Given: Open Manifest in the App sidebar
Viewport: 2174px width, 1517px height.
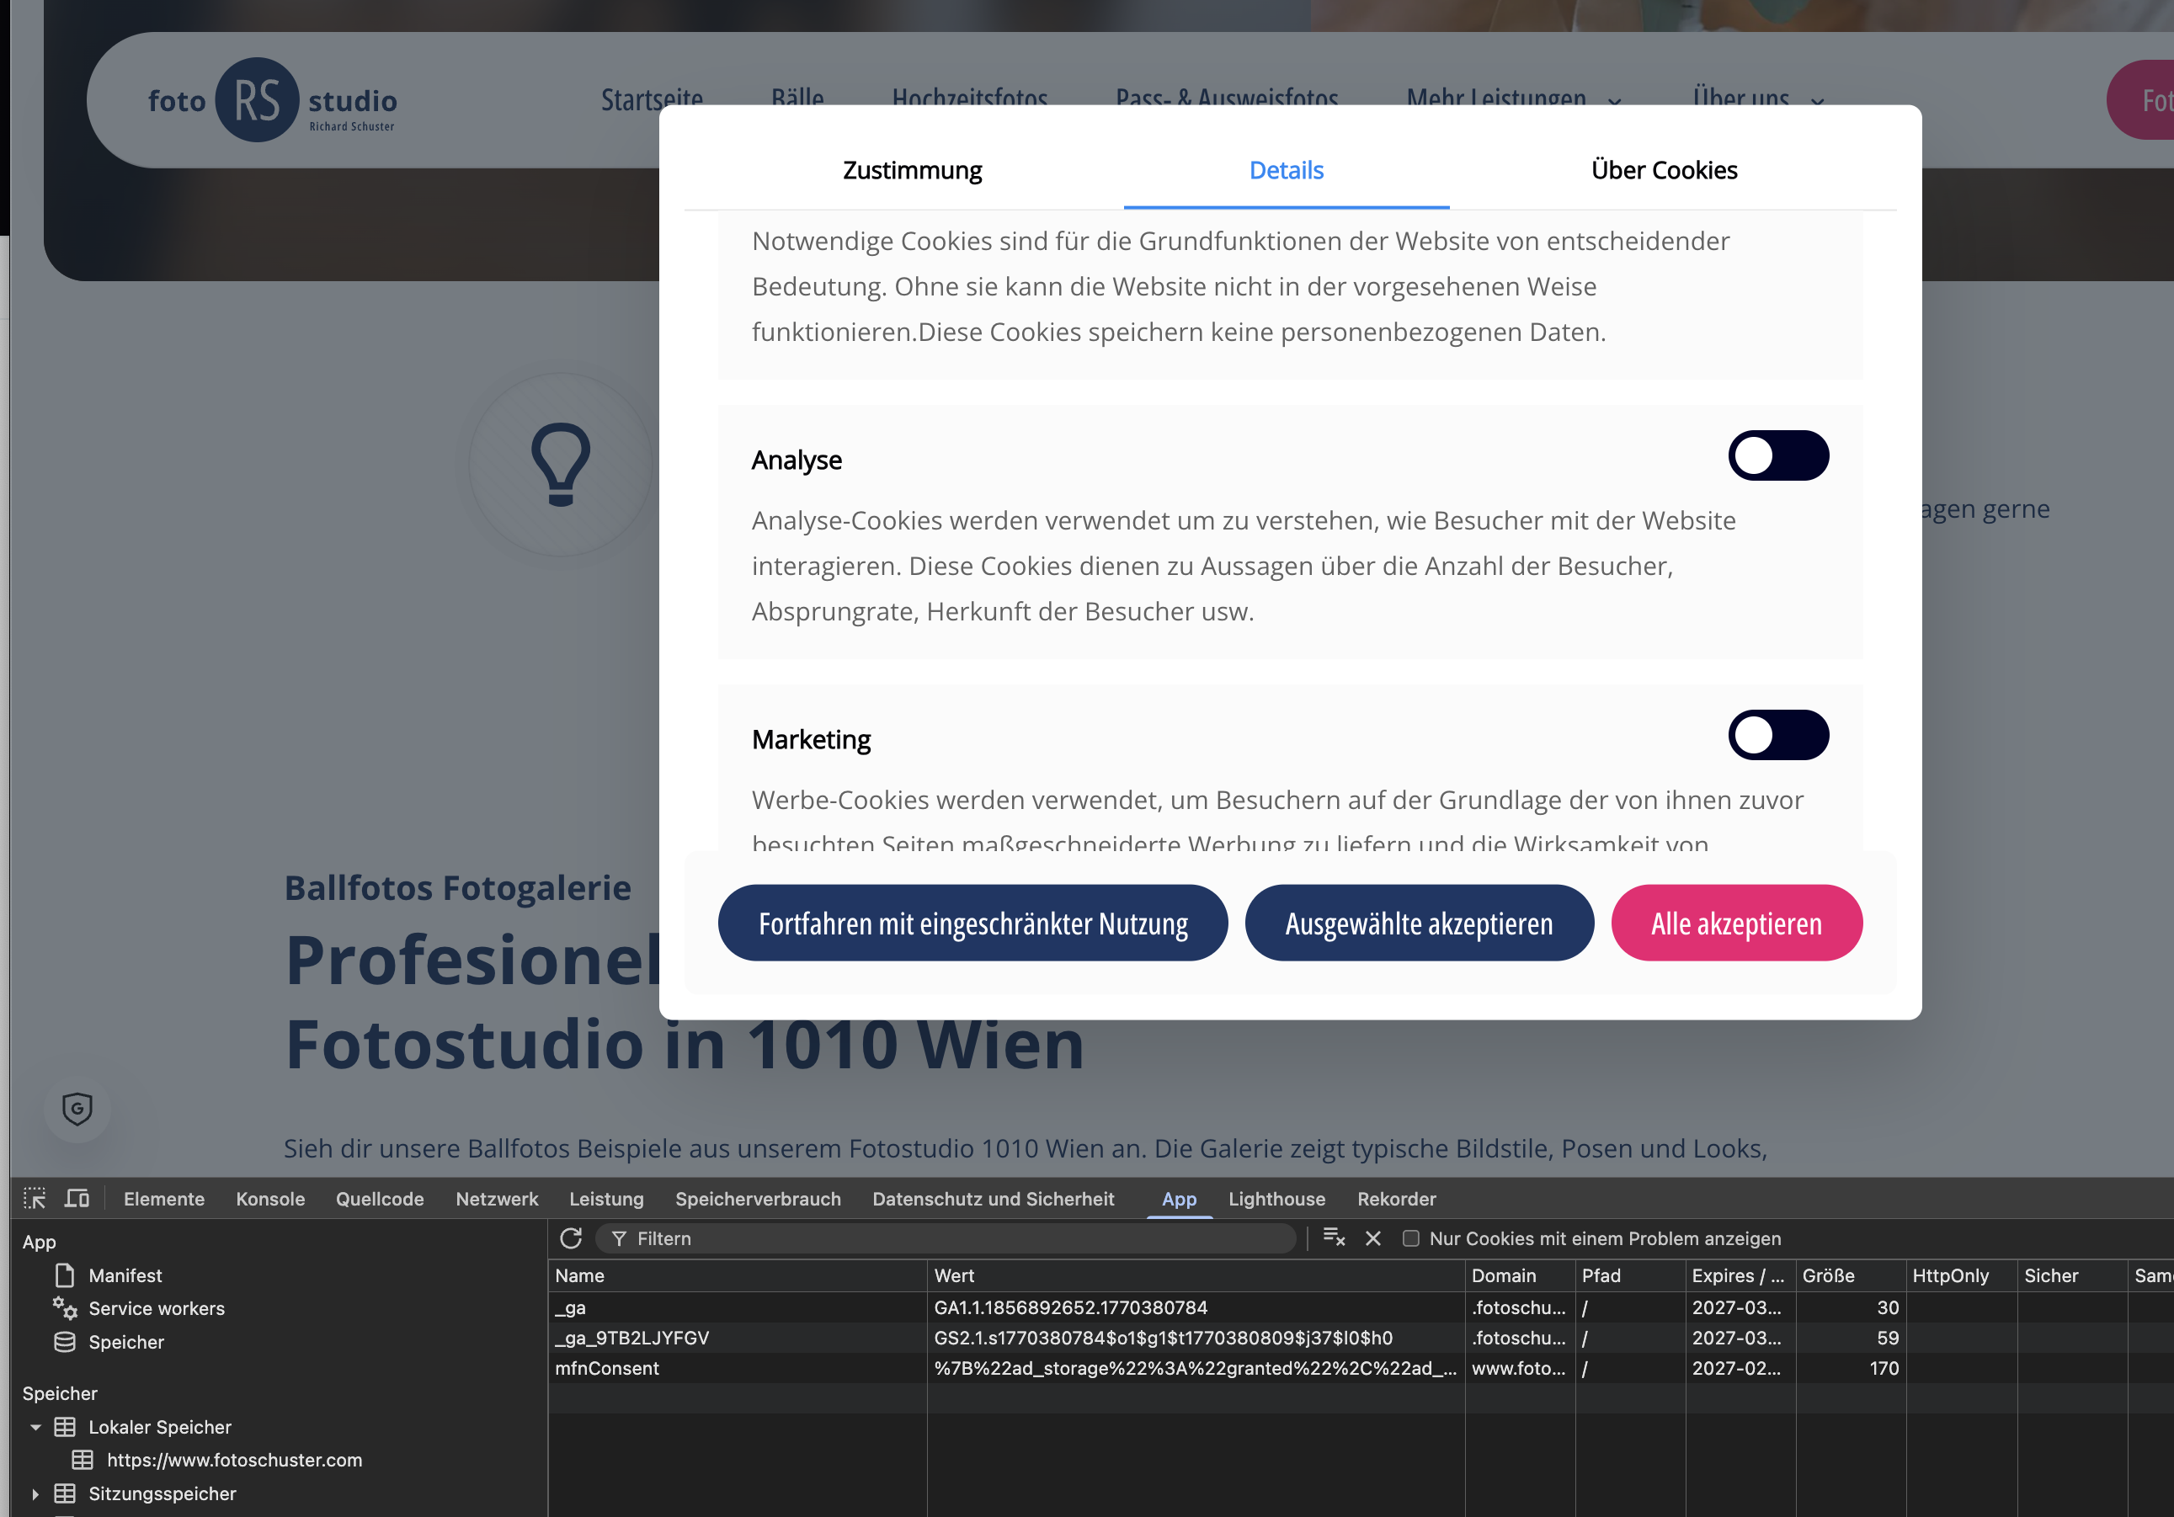Looking at the screenshot, I should (x=125, y=1275).
